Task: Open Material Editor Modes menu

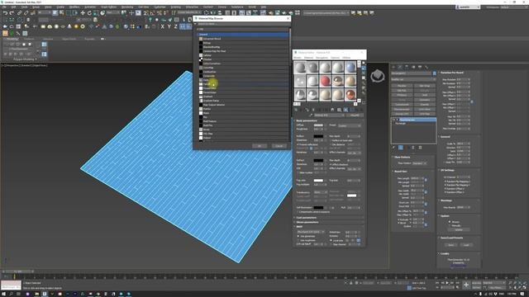Action: [298, 58]
